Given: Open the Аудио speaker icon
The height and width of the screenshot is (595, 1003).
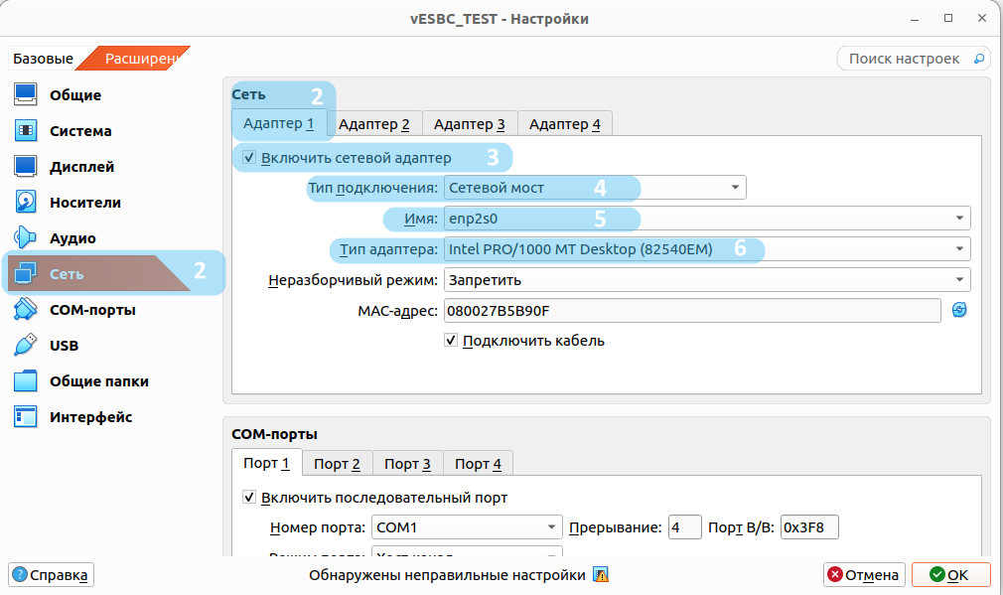Looking at the screenshot, I should click(26, 238).
